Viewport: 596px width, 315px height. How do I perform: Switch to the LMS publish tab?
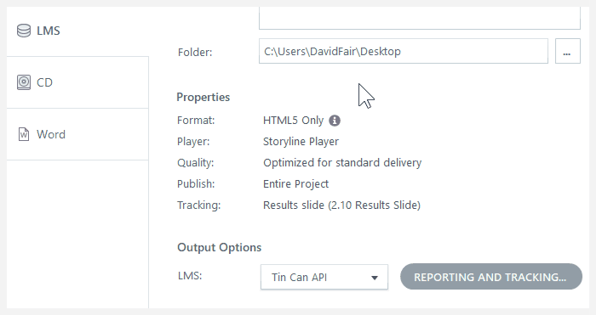[77, 31]
